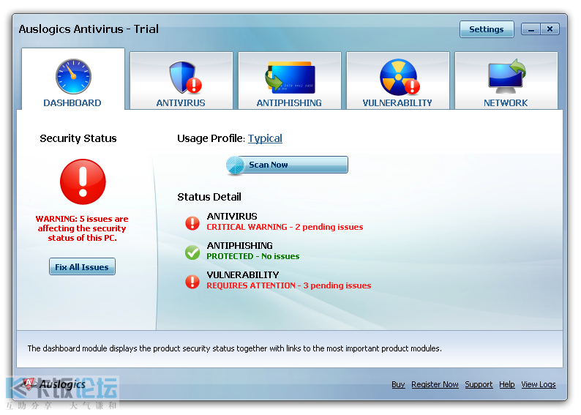Click the Network monitor icon
This screenshot has height=415, width=581.
pyautogui.click(x=506, y=76)
